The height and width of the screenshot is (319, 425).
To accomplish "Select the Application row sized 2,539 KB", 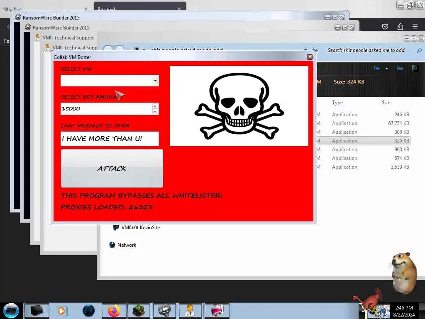I will coord(363,167).
